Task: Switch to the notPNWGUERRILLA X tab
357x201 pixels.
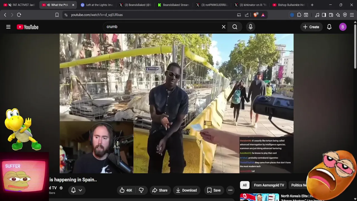Action: 212,5
